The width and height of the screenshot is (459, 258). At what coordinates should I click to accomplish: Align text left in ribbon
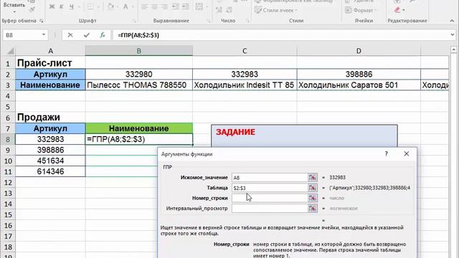coord(144,7)
